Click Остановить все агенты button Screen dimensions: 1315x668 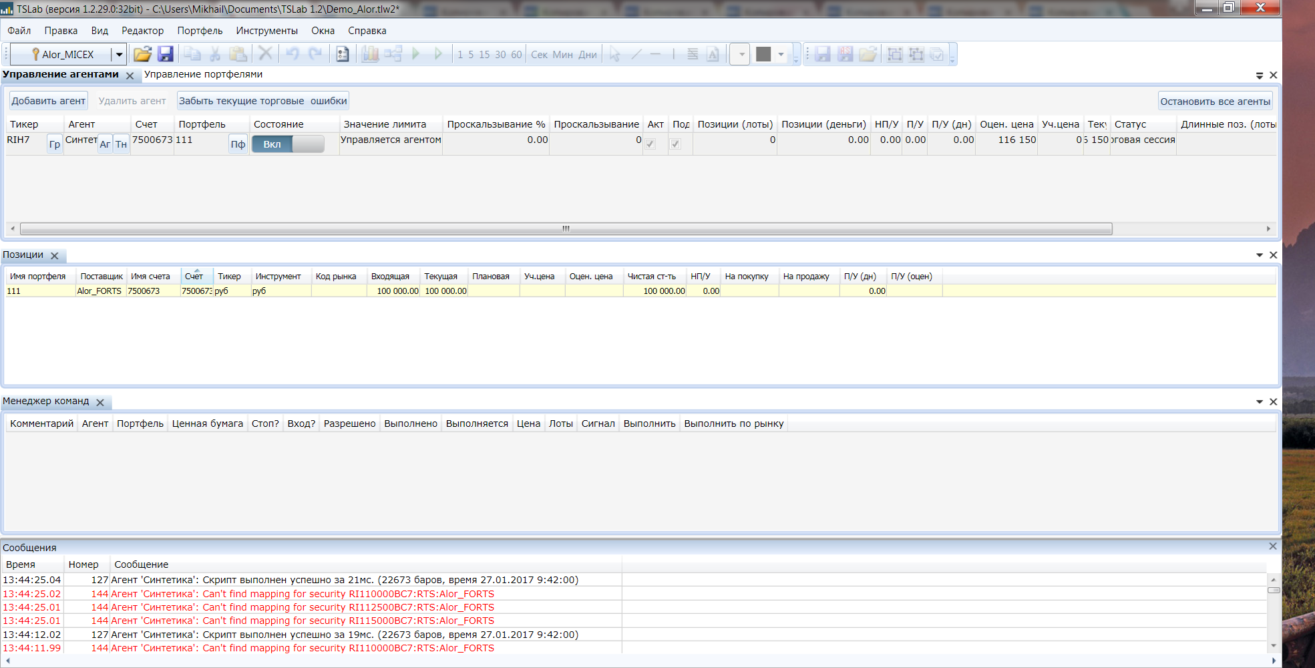pos(1215,102)
